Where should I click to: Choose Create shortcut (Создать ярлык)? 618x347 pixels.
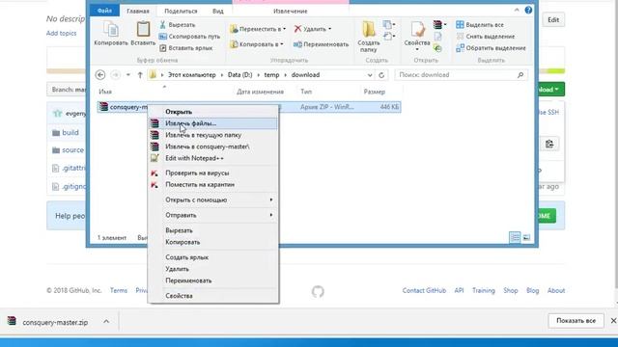(212, 257)
